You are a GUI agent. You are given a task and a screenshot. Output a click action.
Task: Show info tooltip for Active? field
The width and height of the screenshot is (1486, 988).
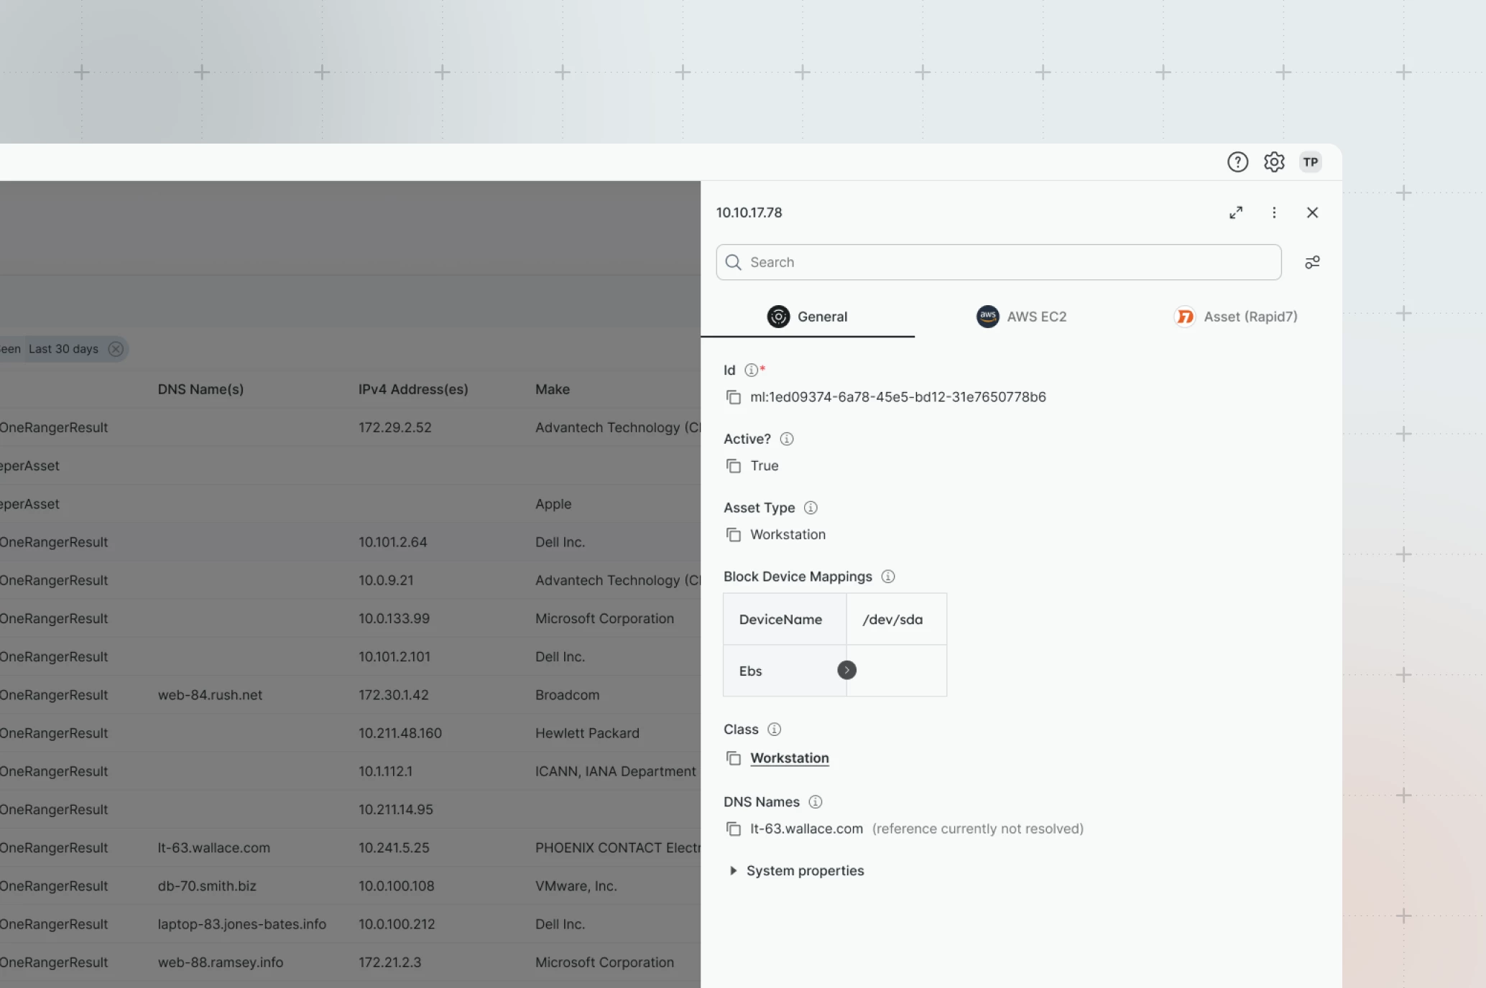[x=787, y=439]
